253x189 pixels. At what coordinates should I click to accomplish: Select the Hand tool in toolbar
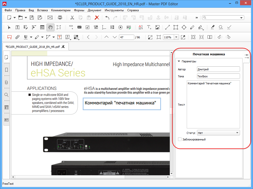coord(50,27)
